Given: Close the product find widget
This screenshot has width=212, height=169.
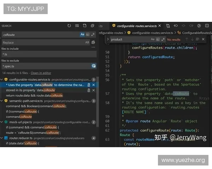Looking at the screenshot, I should (203, 39).
